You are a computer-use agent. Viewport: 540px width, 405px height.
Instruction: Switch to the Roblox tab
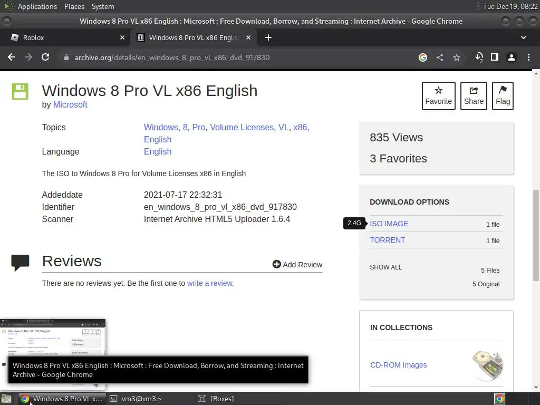pos(65,37)
